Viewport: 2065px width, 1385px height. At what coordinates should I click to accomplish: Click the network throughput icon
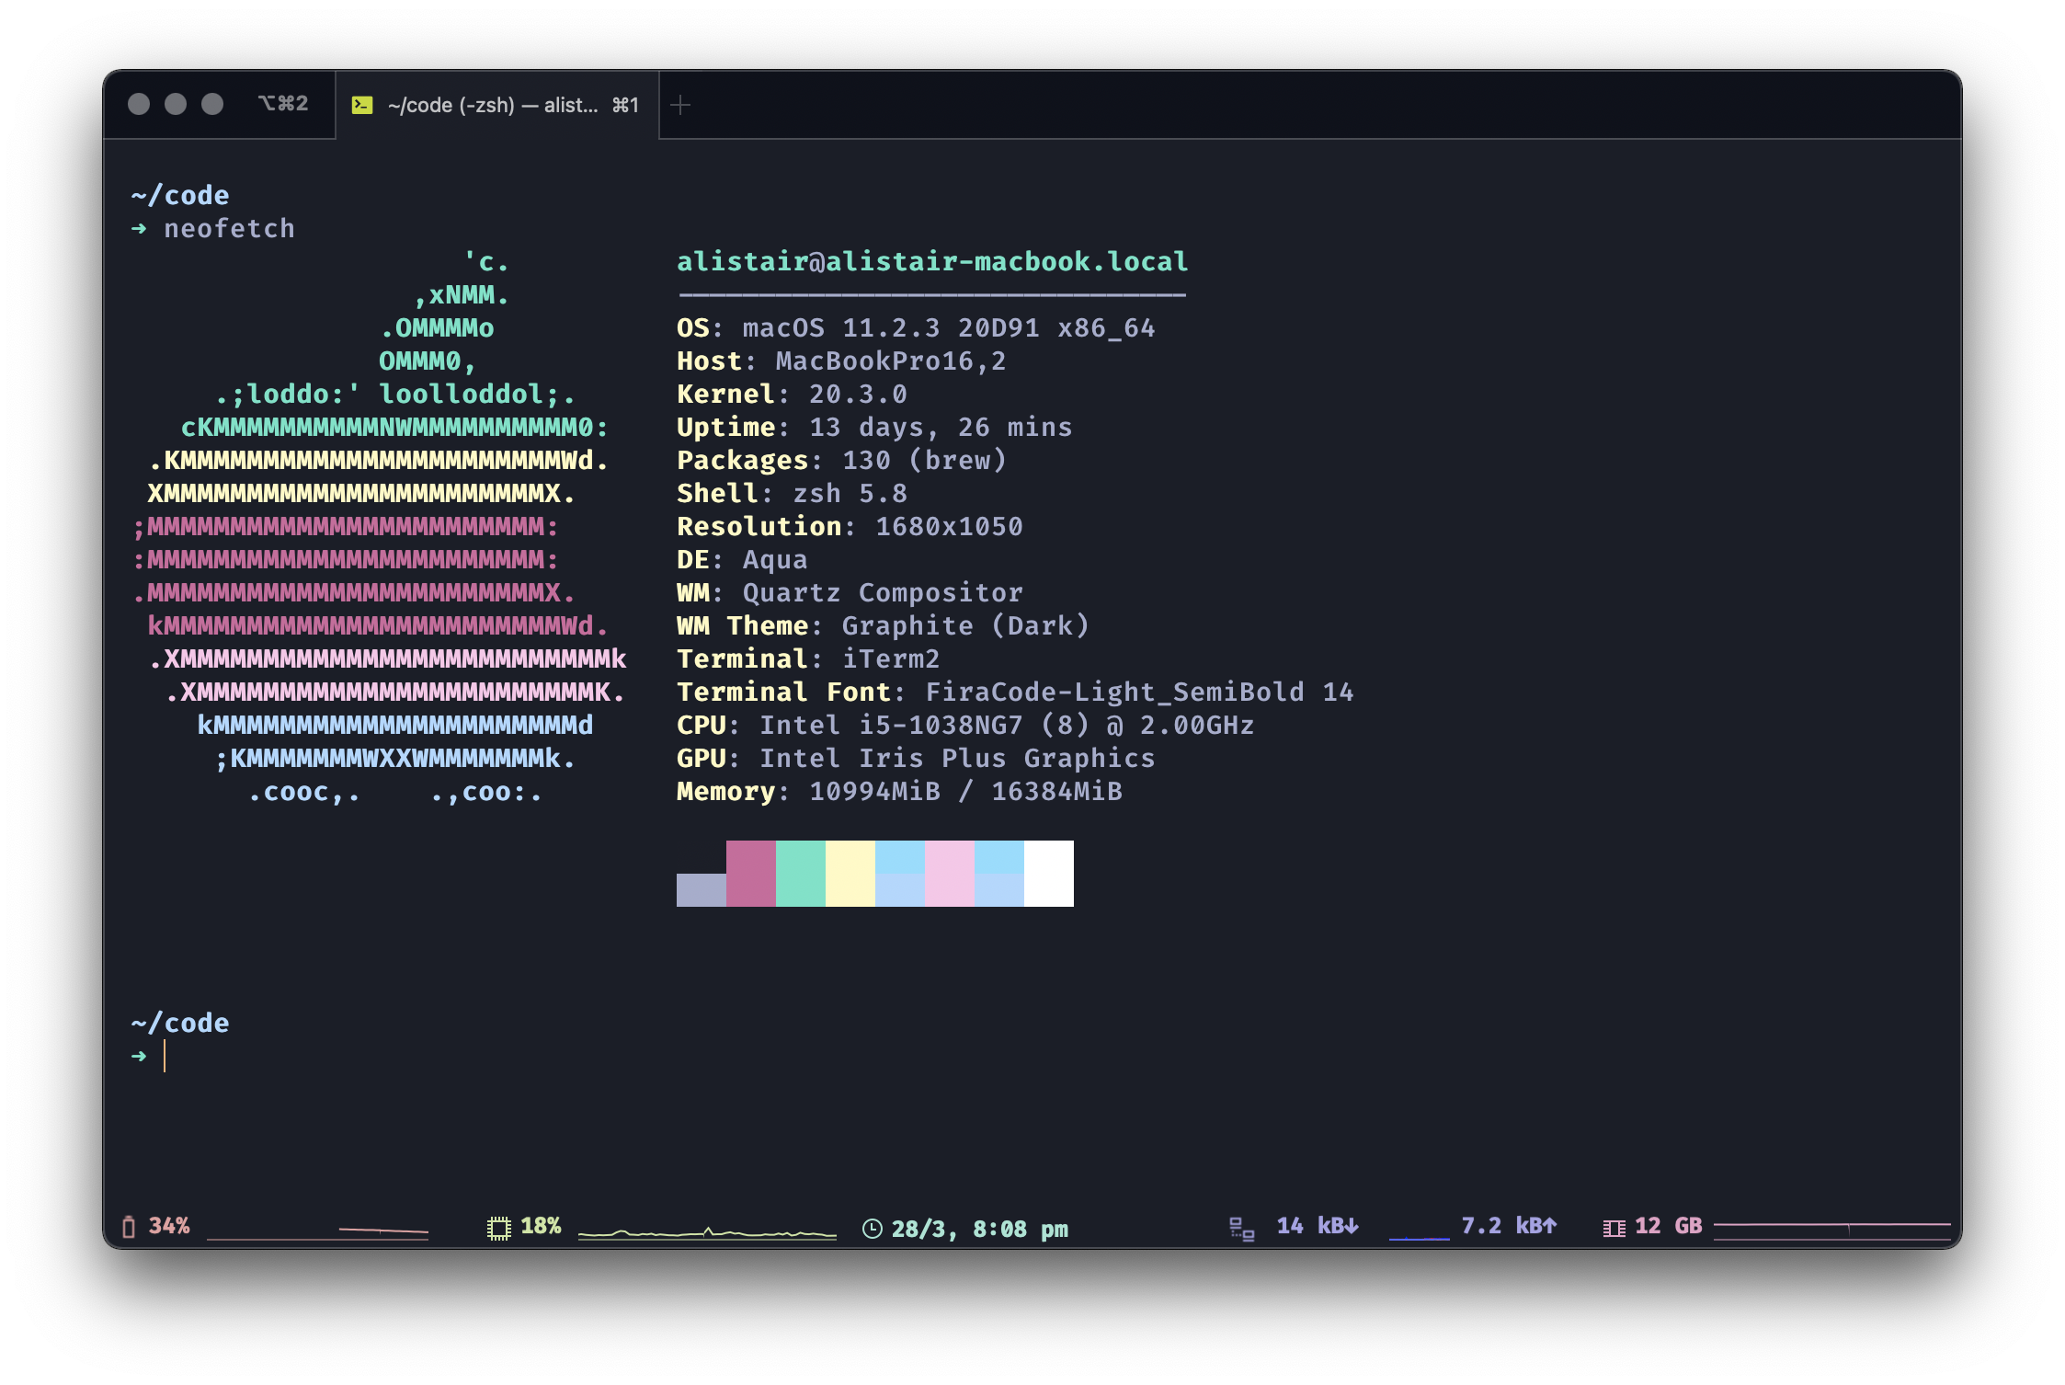[1241, 1229]
